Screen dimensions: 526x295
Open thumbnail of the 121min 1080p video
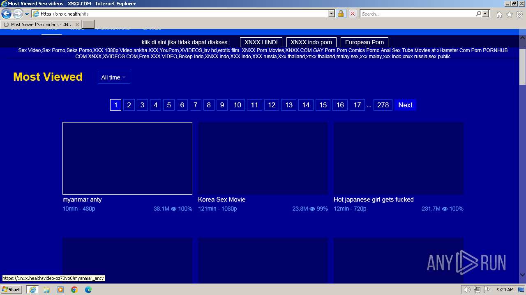point(263,158)
